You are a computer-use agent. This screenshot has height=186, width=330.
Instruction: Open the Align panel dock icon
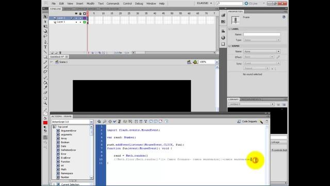pos(223,31)
